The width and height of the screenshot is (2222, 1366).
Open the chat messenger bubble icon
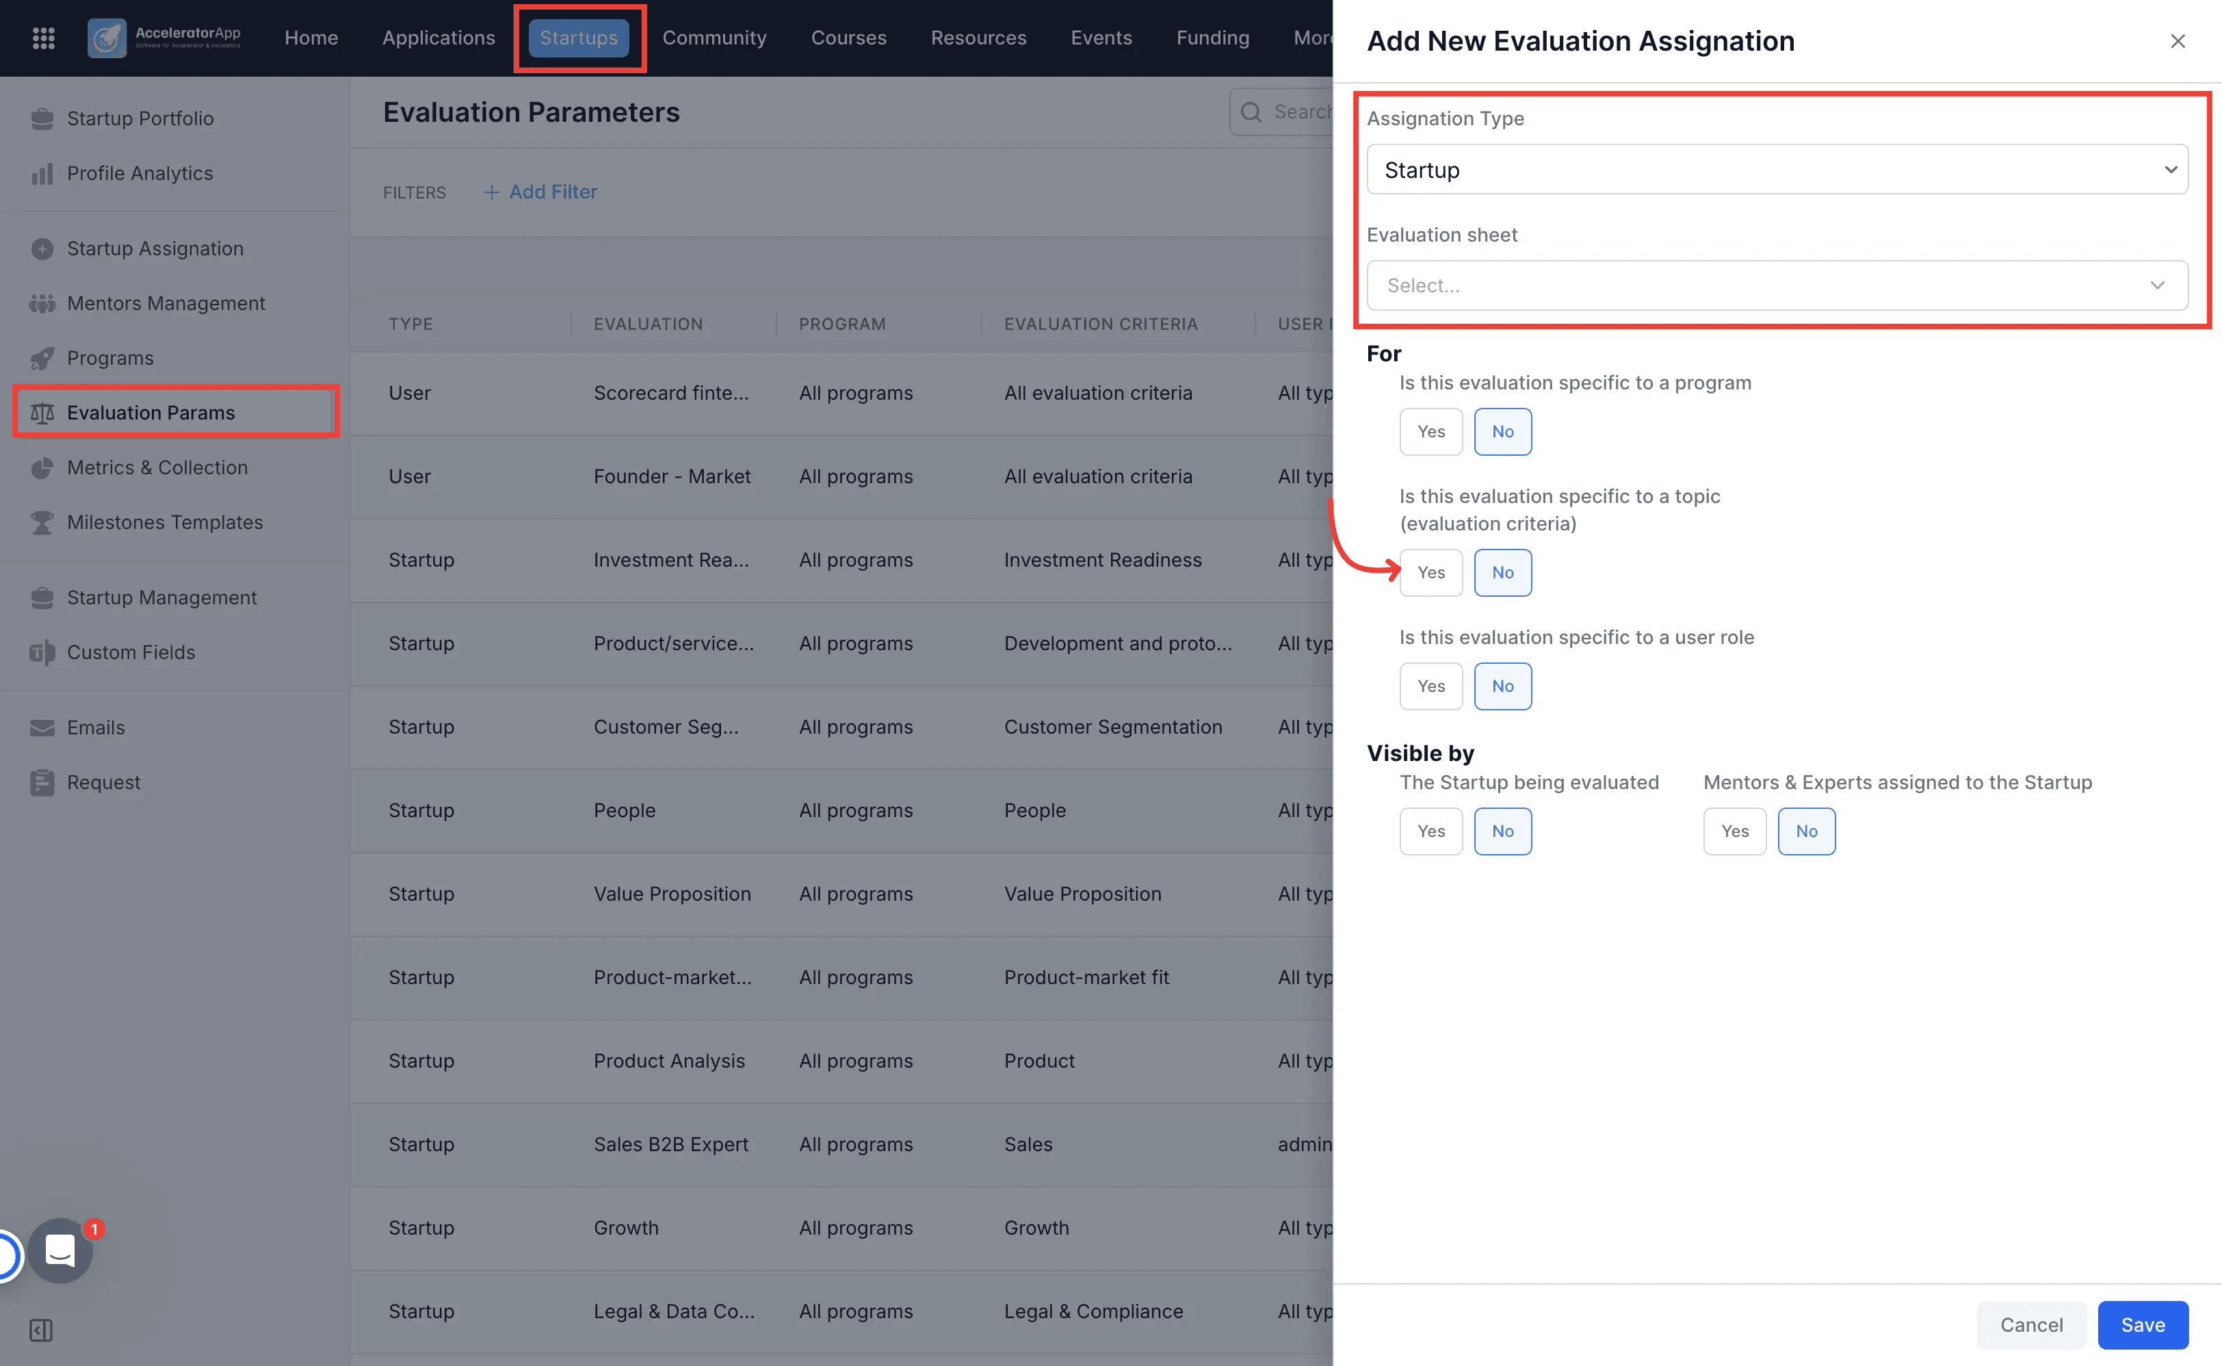[60, 1250]
